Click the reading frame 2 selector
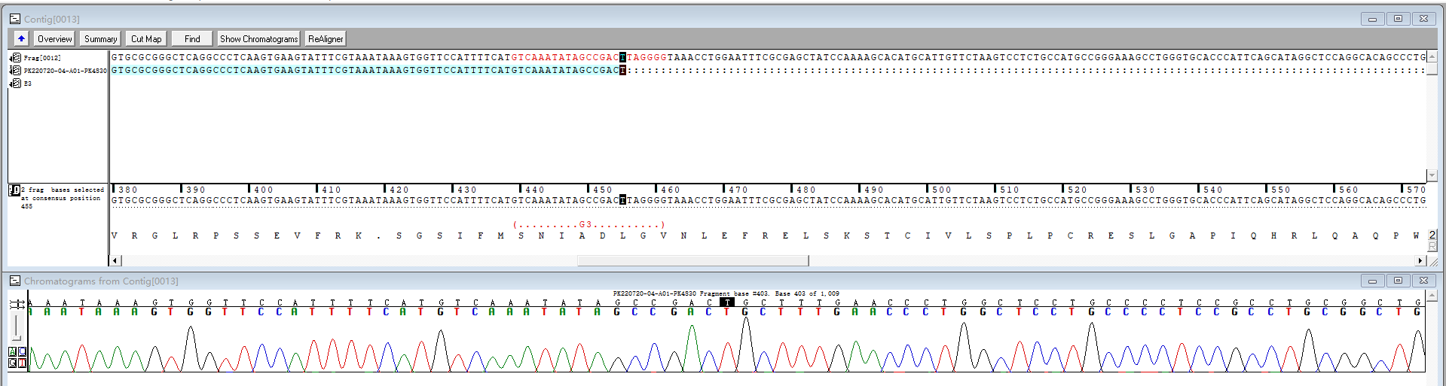Viewport: 1446px width, 386px height. (x=1432, y=235)
